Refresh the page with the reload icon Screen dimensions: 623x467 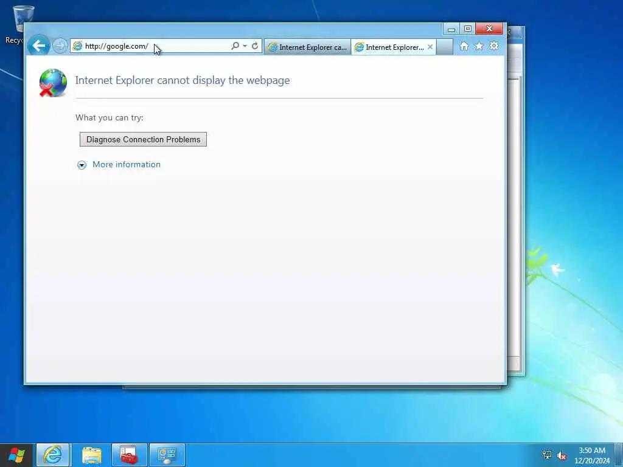255,46
